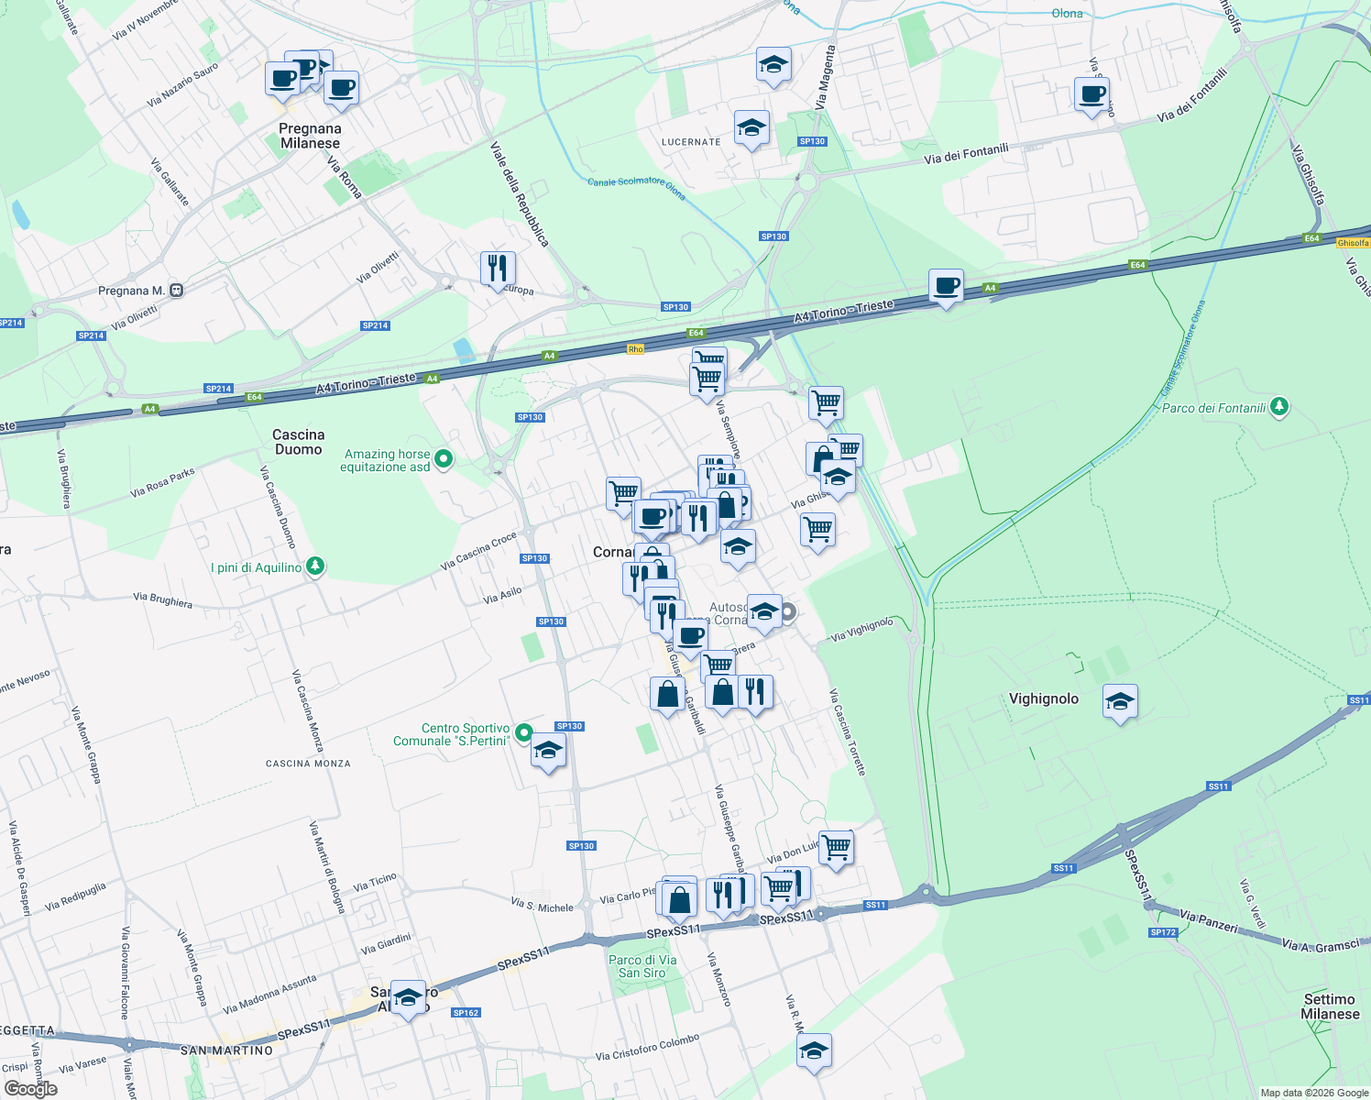1371x1100 pixels.
Task: Click the coffee shop icon near Pregnana Milanese
Action: pyautogui.click(x=281, y=78)
